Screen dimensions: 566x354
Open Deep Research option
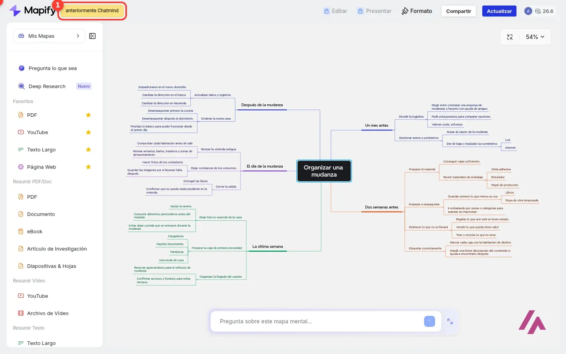tap(47, 86)
